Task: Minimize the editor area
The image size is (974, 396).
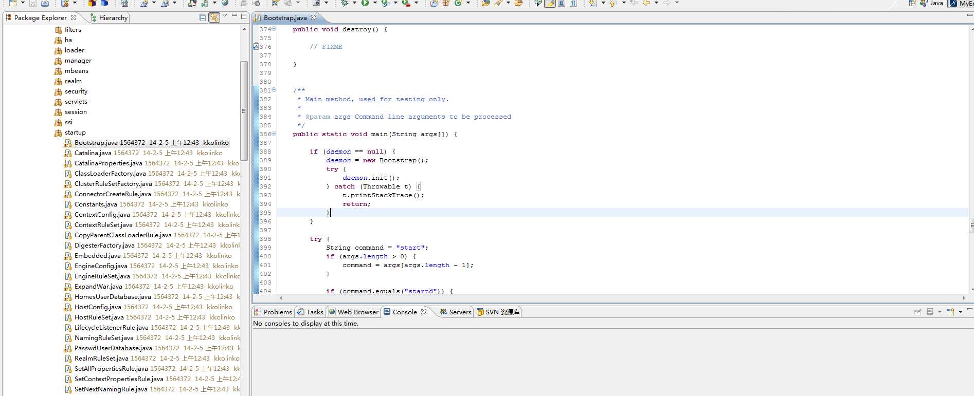Action: pos(970,15)
